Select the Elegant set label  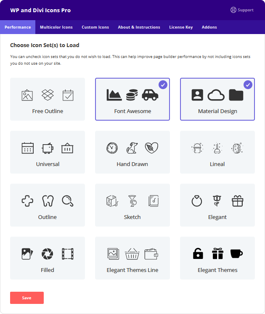click(x=217, y=217)
